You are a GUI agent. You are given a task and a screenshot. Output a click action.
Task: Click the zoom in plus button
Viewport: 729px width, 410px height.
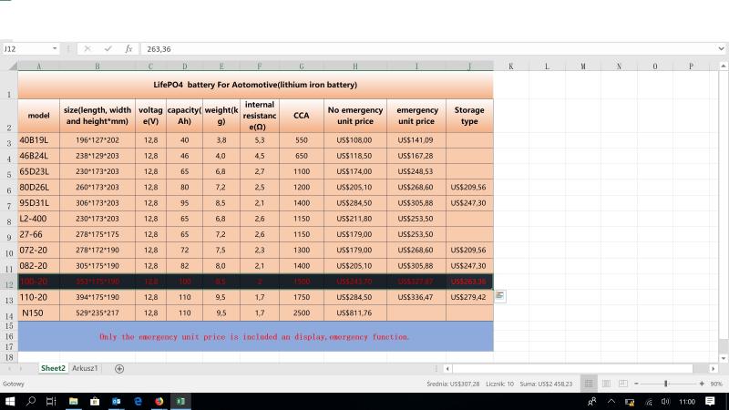pyautogui.click(x=702, y=384)
